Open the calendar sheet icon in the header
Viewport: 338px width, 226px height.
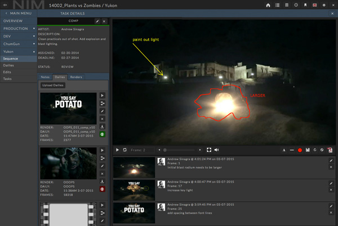click(x=287, y=5)
